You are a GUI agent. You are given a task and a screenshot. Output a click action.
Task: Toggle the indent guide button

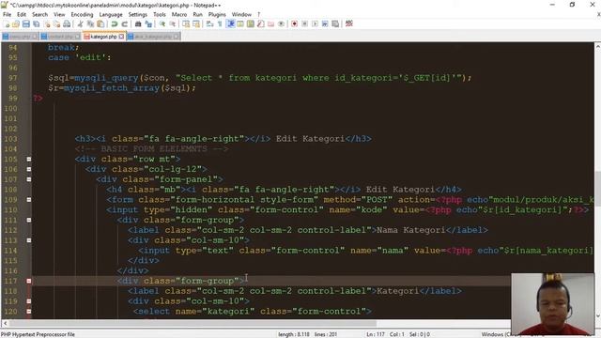coord(231,23)
